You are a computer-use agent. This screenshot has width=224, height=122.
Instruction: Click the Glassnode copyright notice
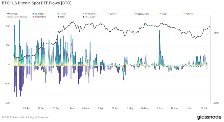point(26,117)
